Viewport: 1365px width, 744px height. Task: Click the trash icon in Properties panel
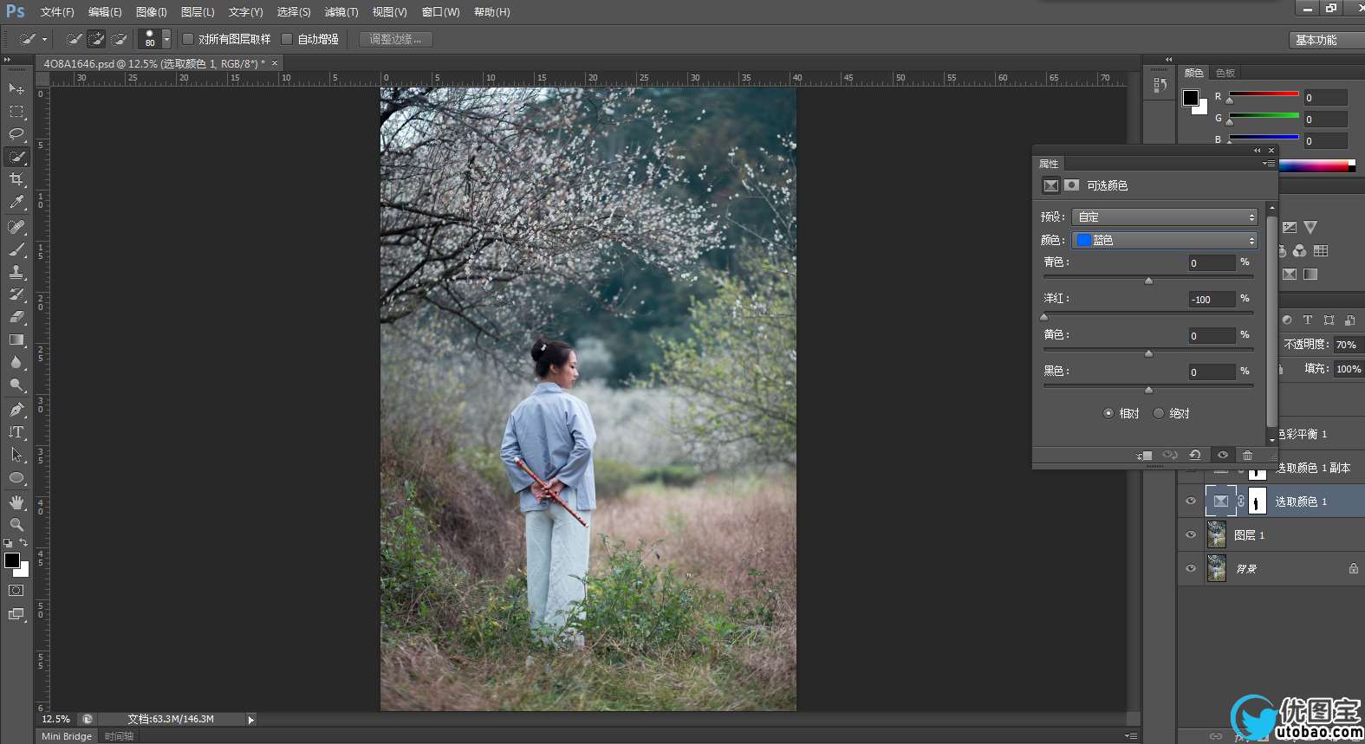coord(1247,456)
